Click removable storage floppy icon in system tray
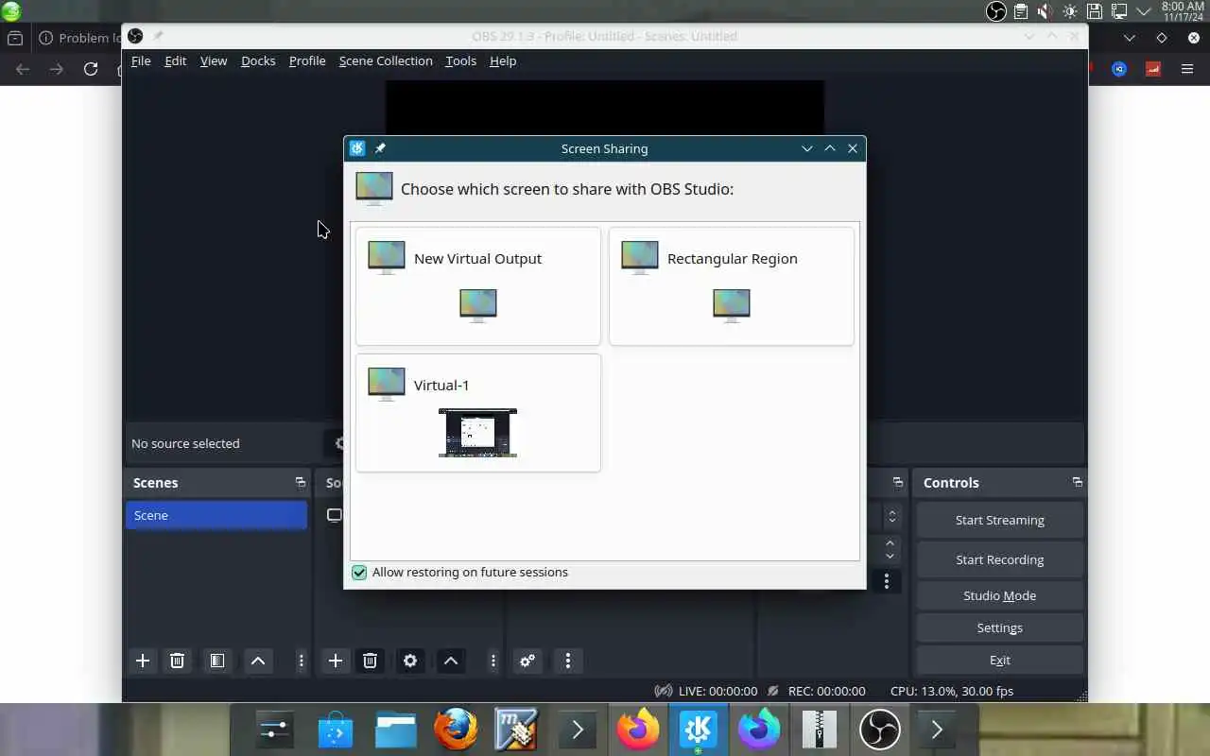The width and height of the screenshot is (1210, 756). [1094, 11]
